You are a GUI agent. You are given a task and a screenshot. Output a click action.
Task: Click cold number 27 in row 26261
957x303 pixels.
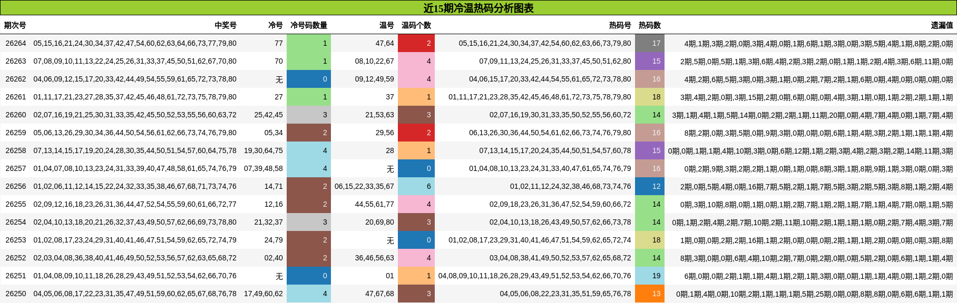(279, 97)
